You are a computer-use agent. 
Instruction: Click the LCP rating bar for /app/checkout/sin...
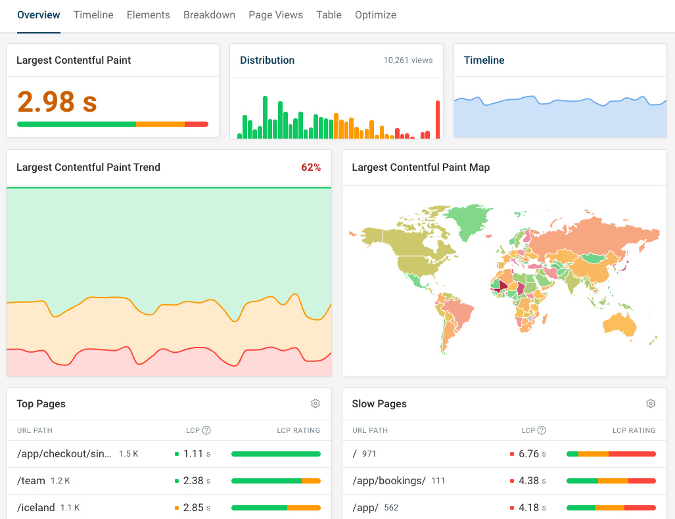(276, 454)
